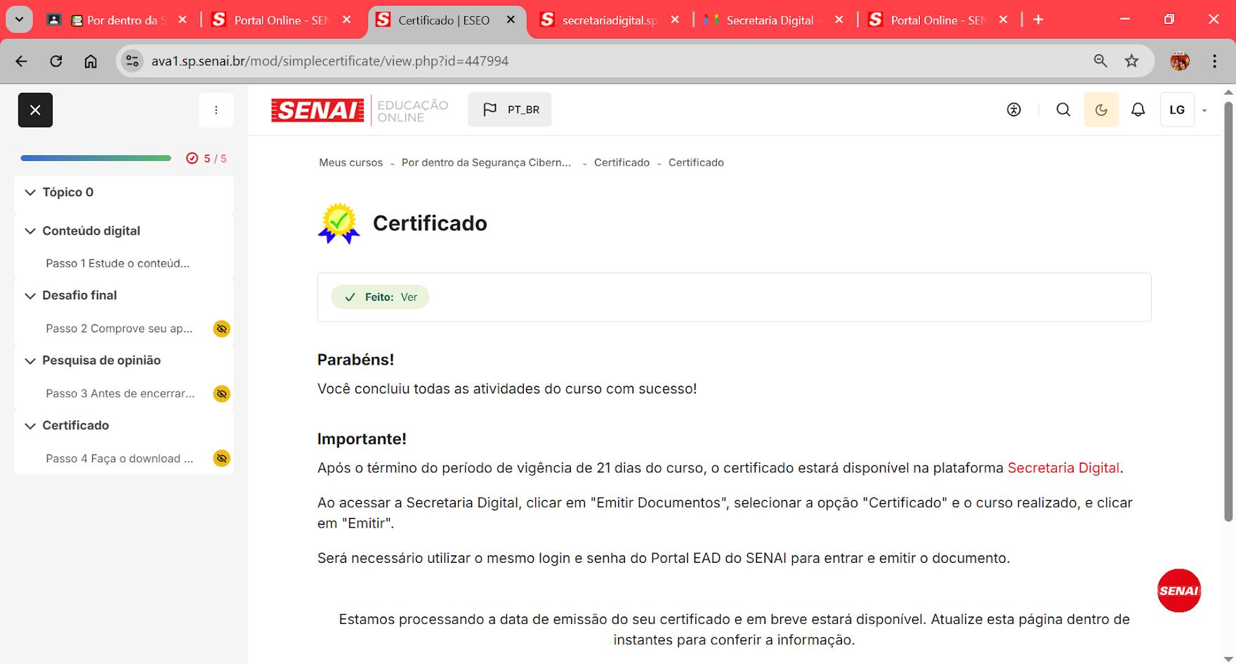Viewport: 1236px width, 664px height.
Task: Toggle dark mode with the moon icon
Action: pos(1101,110)
